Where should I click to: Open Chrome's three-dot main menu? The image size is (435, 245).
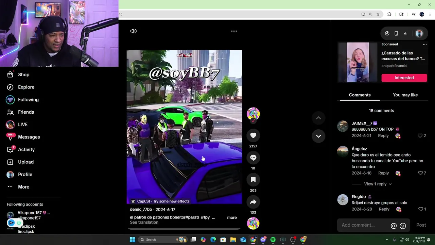(x=430, y=14)
